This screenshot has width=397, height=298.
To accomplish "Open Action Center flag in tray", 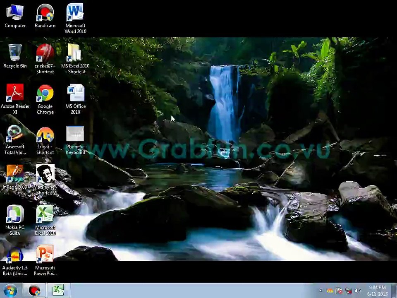I will pyautogui.click(x=339, y=291).
